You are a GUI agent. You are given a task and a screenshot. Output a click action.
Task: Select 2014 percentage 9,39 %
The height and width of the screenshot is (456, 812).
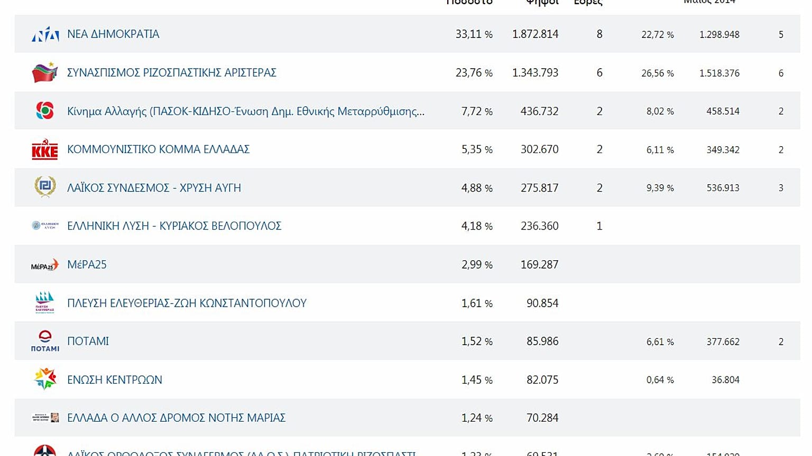coord(660,188)
